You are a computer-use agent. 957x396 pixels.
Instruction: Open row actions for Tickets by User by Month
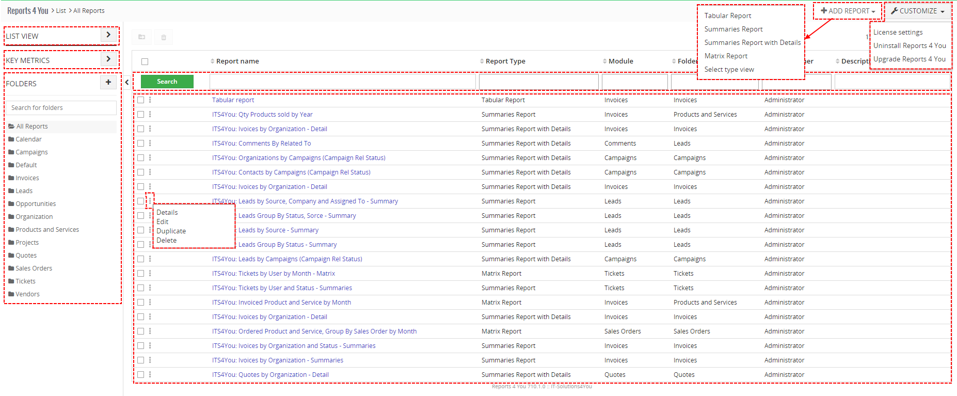[x=150, y=274]
